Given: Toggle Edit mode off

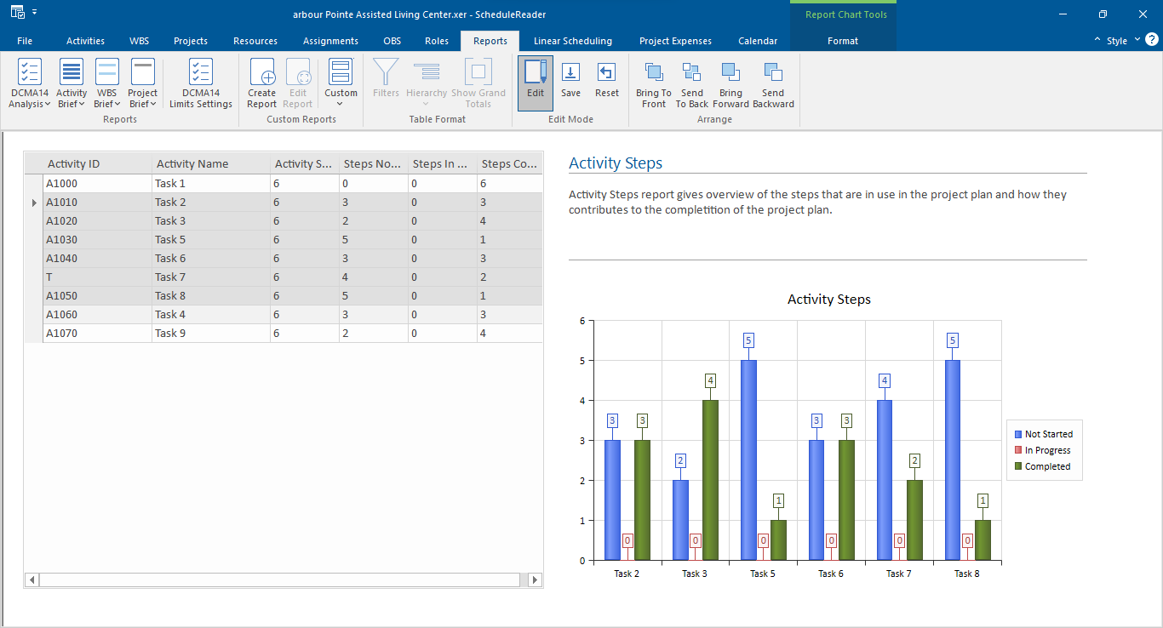Looking at the screenshot, I should [535, 83].
